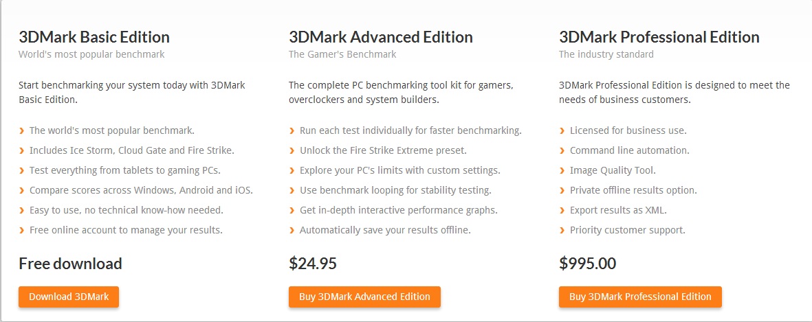Click the 3DMark Professional Edition heading

coord(659,37)
